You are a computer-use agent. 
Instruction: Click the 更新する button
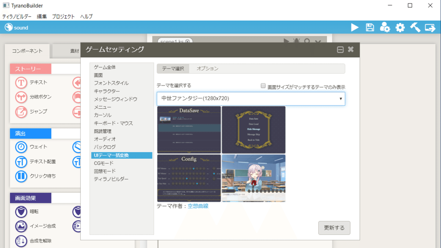pyautogui.click(x=334, y=228)
